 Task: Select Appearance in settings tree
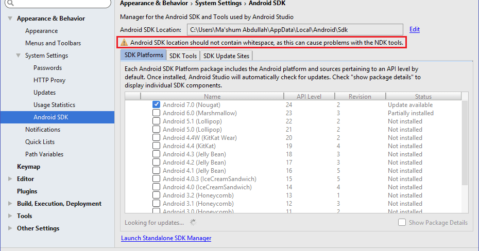[42, 31]
